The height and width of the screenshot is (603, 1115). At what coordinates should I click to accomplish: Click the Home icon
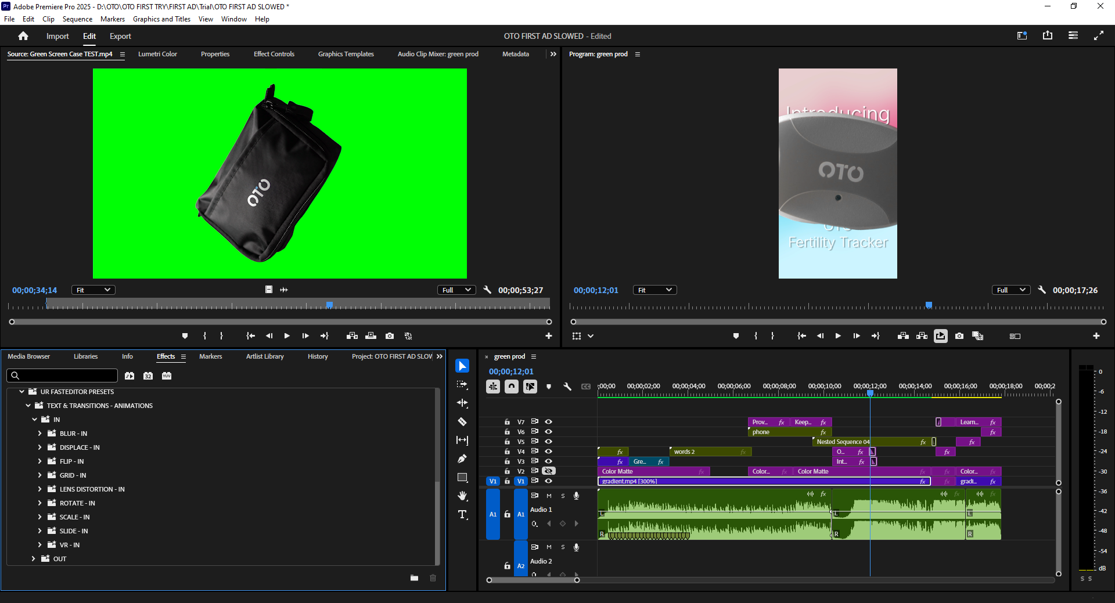tap(23, 36)
